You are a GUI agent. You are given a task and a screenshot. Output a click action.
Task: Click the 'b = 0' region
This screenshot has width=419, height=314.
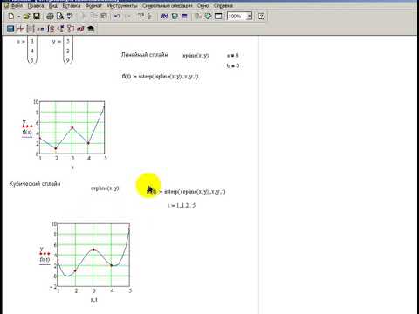pyautogui.click(x=233, y=65)
